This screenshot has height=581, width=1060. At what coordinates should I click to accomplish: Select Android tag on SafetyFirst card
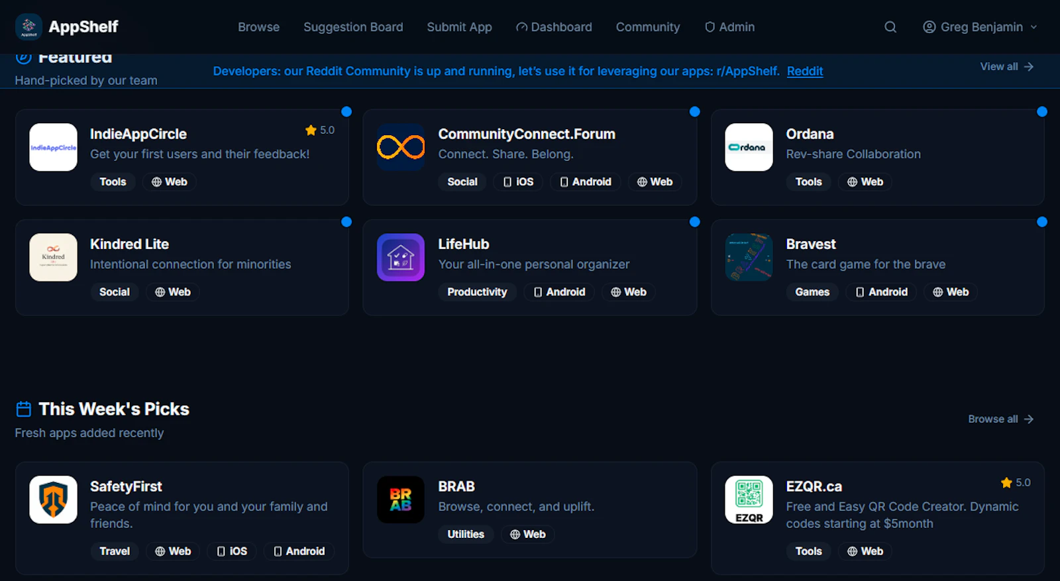299,551
